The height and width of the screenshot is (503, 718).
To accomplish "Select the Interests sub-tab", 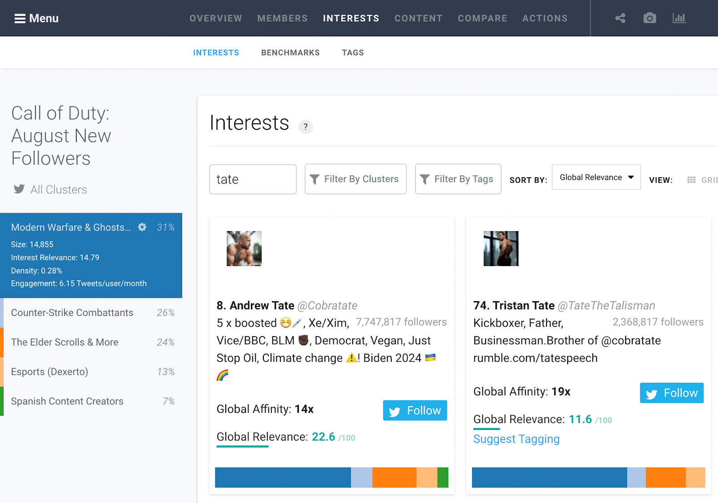I will (216, 52).
